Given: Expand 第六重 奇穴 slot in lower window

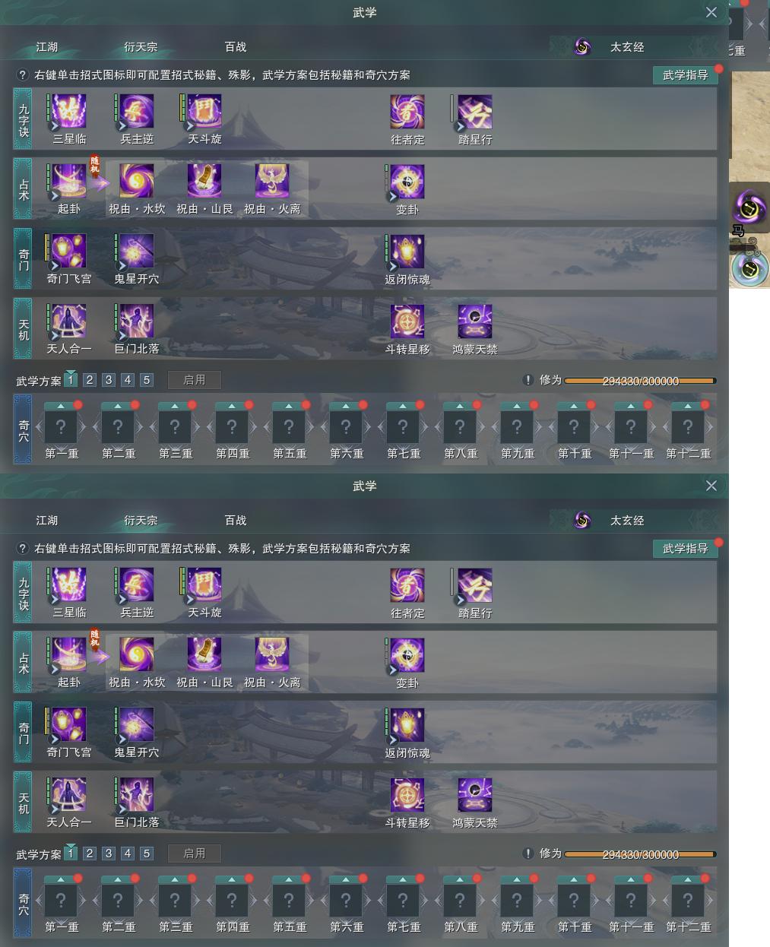Looking at the screenshot, I should (346, 900).
